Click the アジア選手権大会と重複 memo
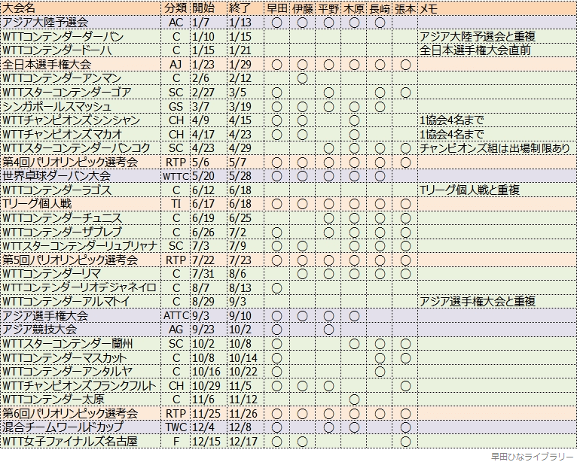This screenshot has width=577, height=462. 478,302
